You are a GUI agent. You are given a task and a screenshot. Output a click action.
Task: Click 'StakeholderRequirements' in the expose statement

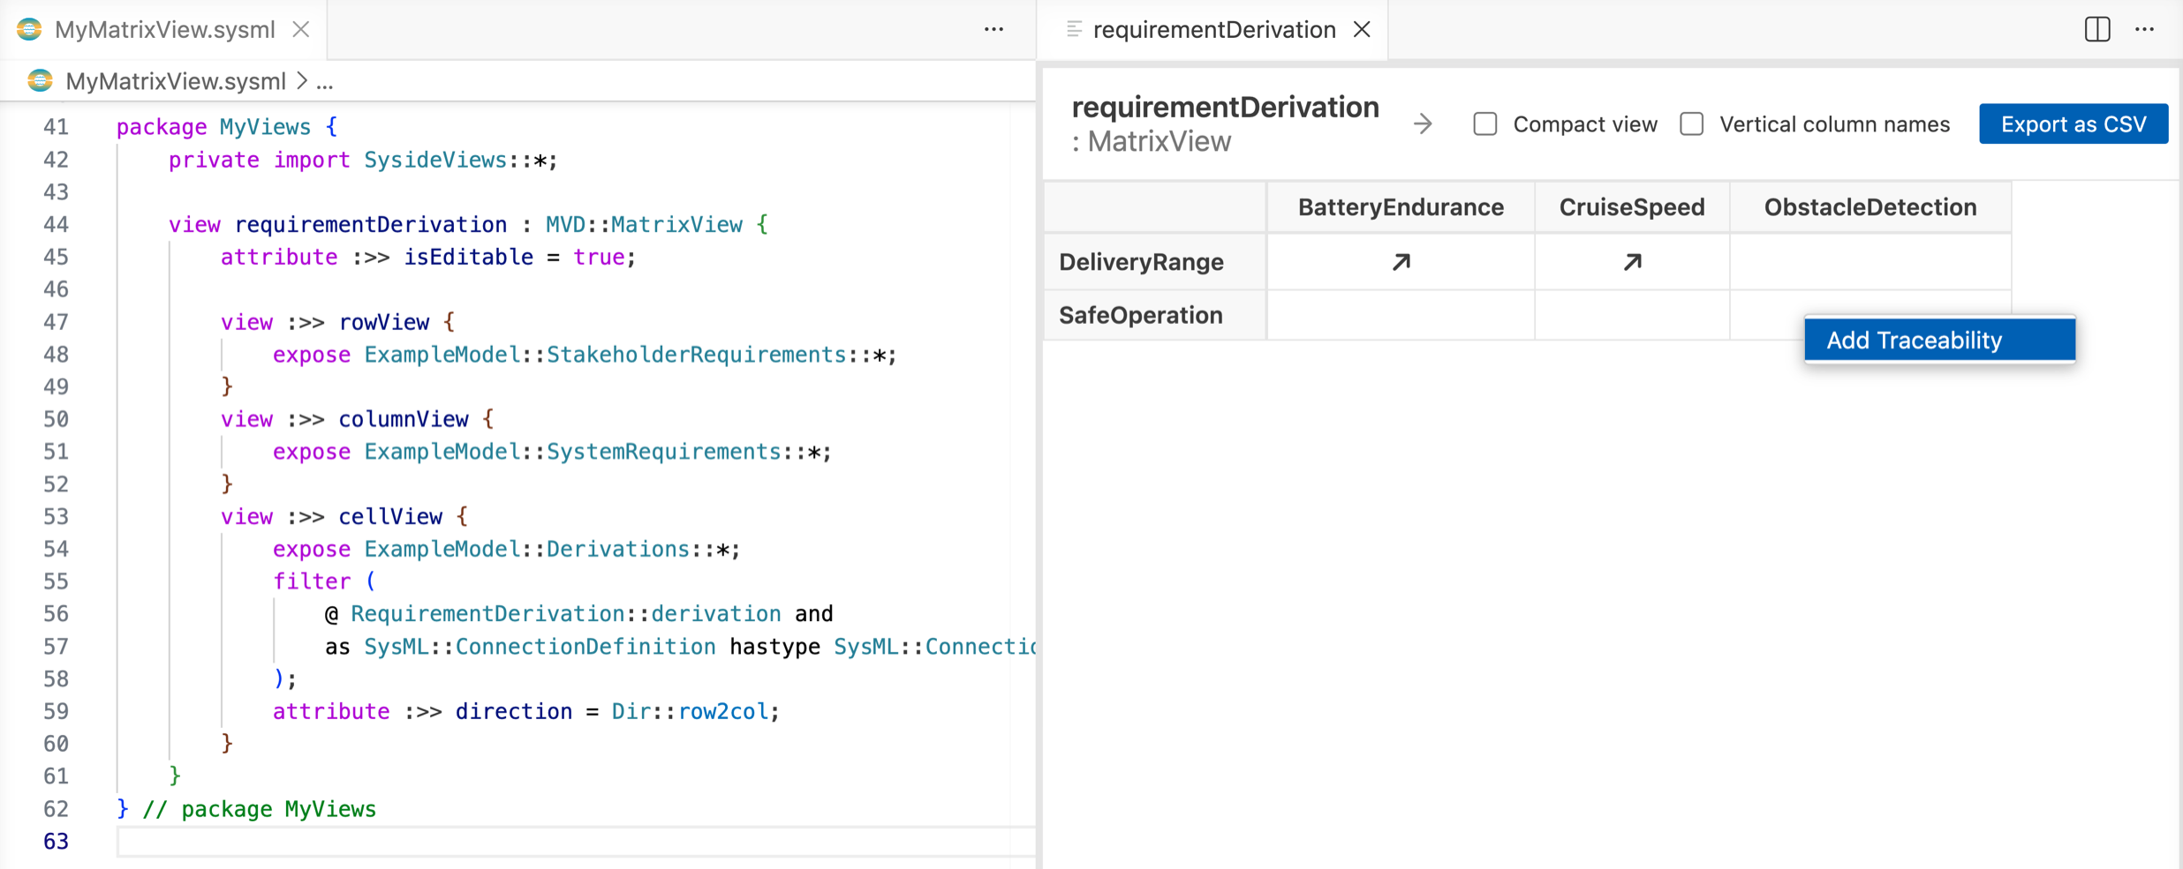[697, 355]
